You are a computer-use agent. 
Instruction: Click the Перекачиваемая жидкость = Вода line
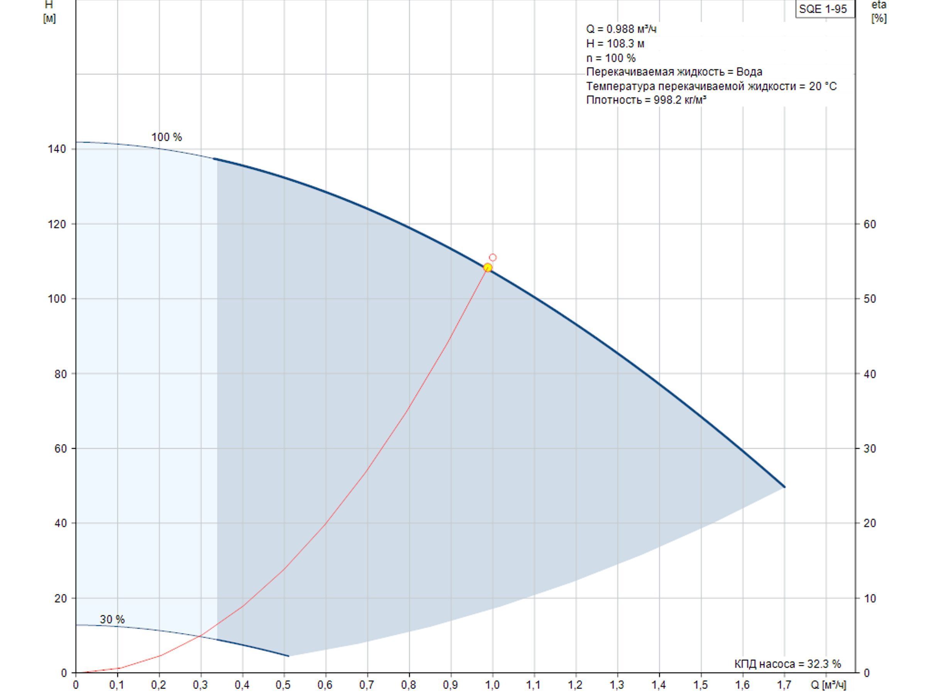(x=674, y=72)
